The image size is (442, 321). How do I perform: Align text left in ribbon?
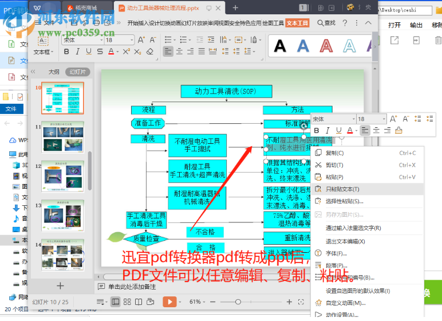click(x=168, y=52)
